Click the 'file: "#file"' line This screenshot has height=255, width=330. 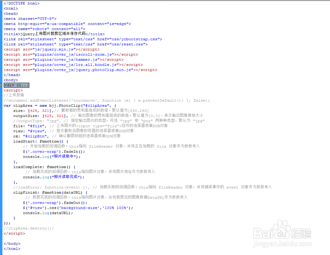tap(90, 126)
